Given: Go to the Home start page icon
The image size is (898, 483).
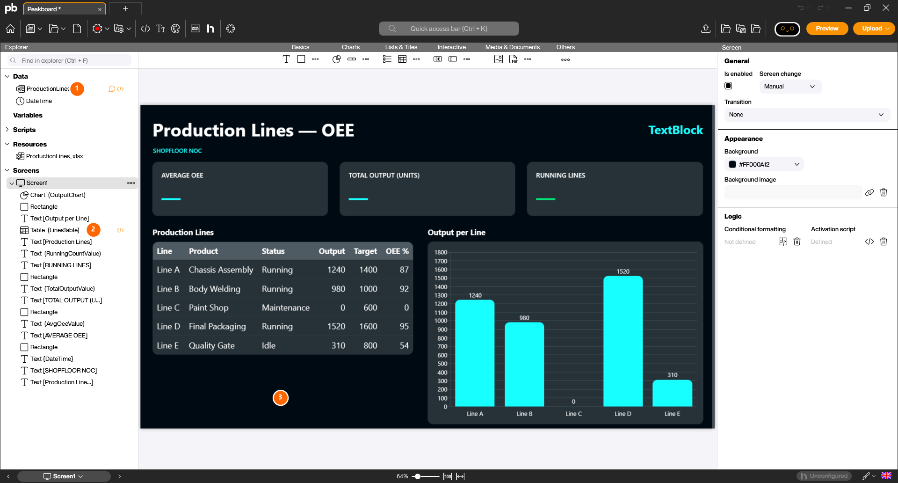Looking at the screenshot, I should [x=10, y=29].
